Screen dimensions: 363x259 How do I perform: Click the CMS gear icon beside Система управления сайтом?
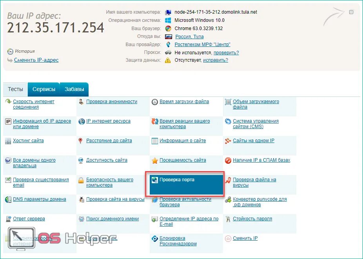[x=228, y=121]
